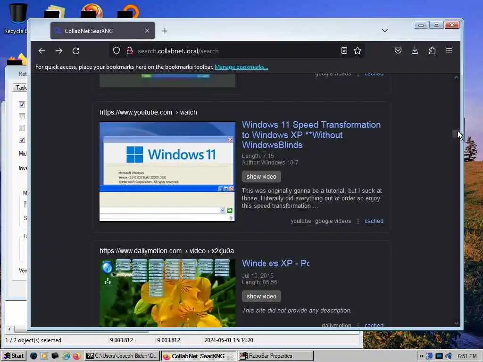Image resolution: width=483 pixels, height=362 pixels.
Task: Click the insecure connection padlock icon
Action: 130,50
